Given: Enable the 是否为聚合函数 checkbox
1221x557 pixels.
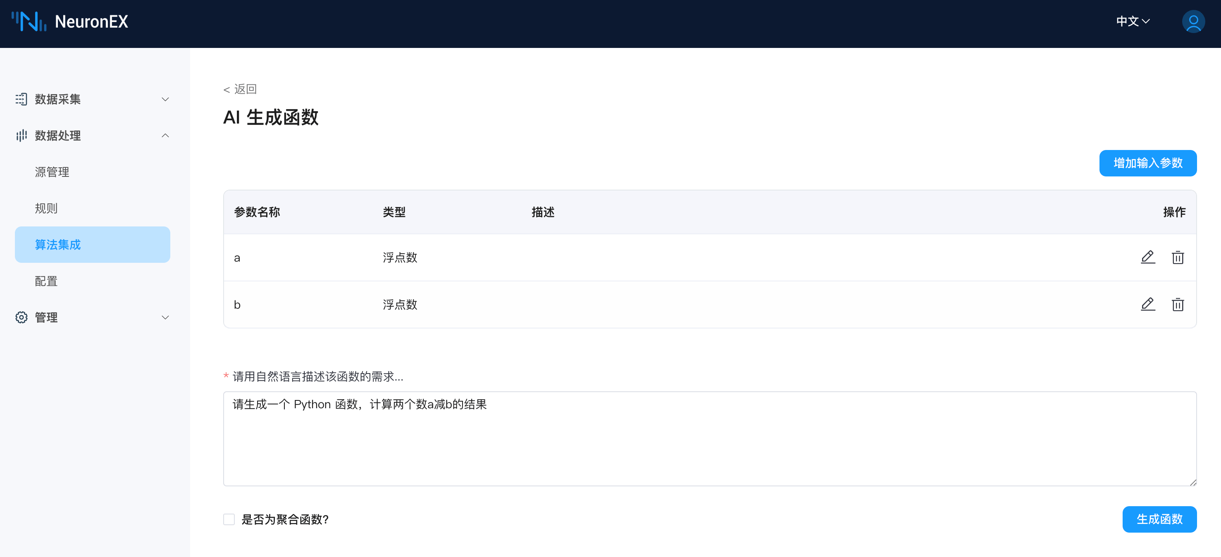Looking at the screenshot, I should tap(229, 519).
